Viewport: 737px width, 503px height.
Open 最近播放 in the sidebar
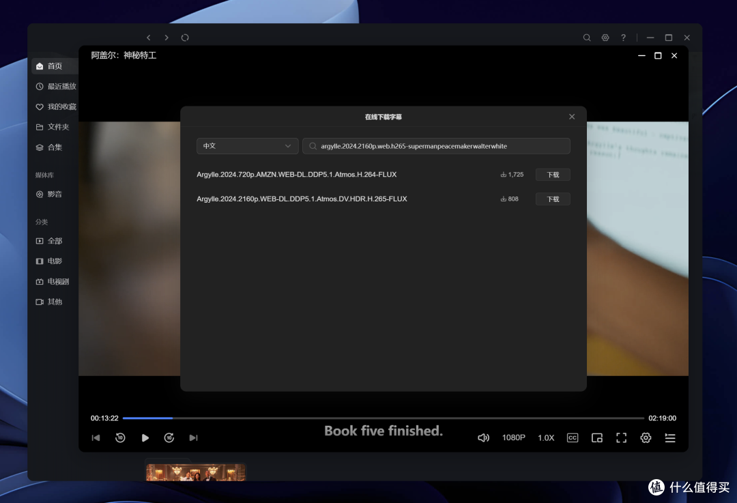(x=55, y=86)
